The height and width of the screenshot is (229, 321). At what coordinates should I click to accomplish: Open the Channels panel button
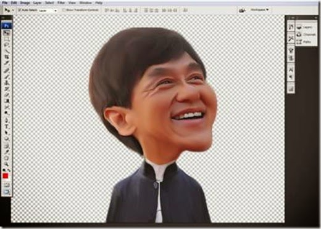[306, 34]
